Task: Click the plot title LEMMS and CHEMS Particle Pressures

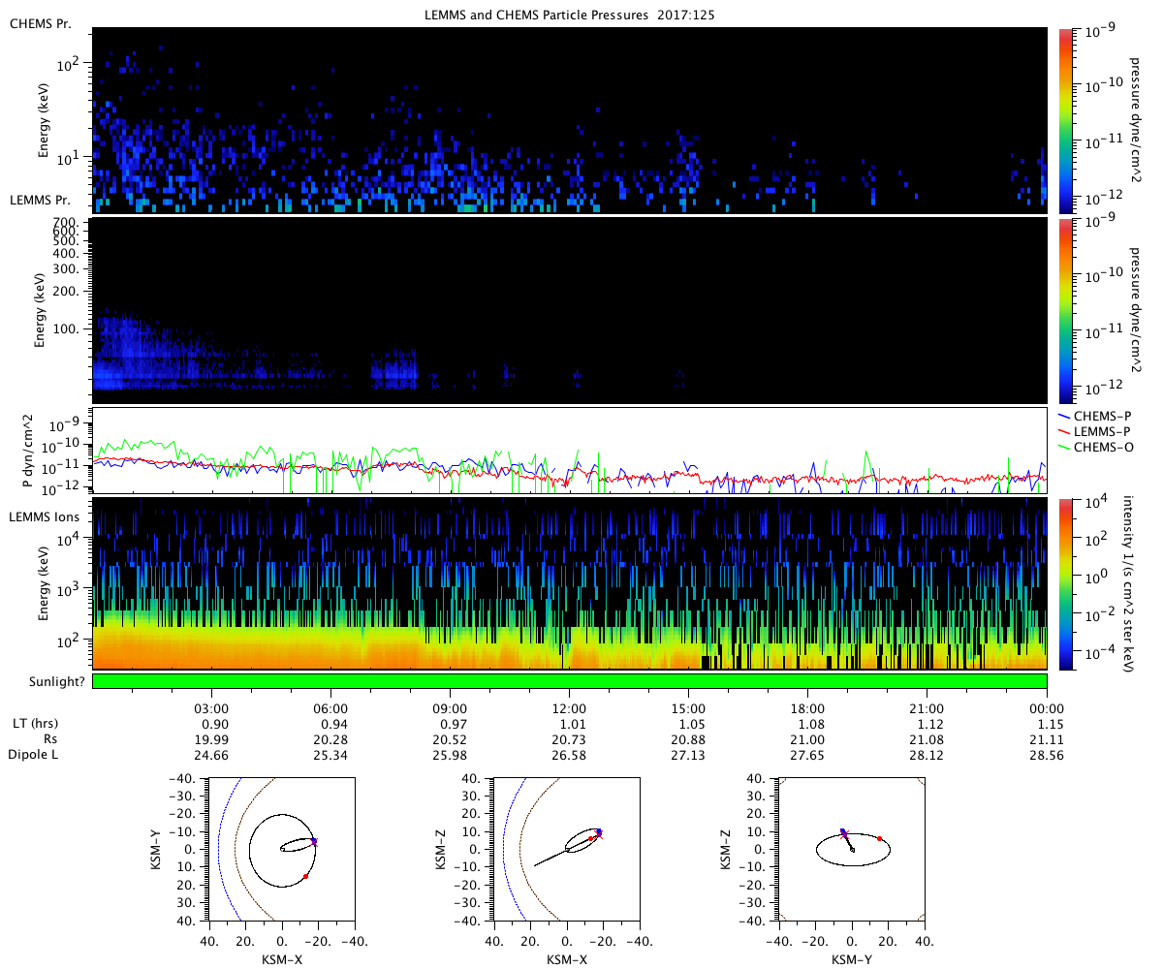Action: 569,16
